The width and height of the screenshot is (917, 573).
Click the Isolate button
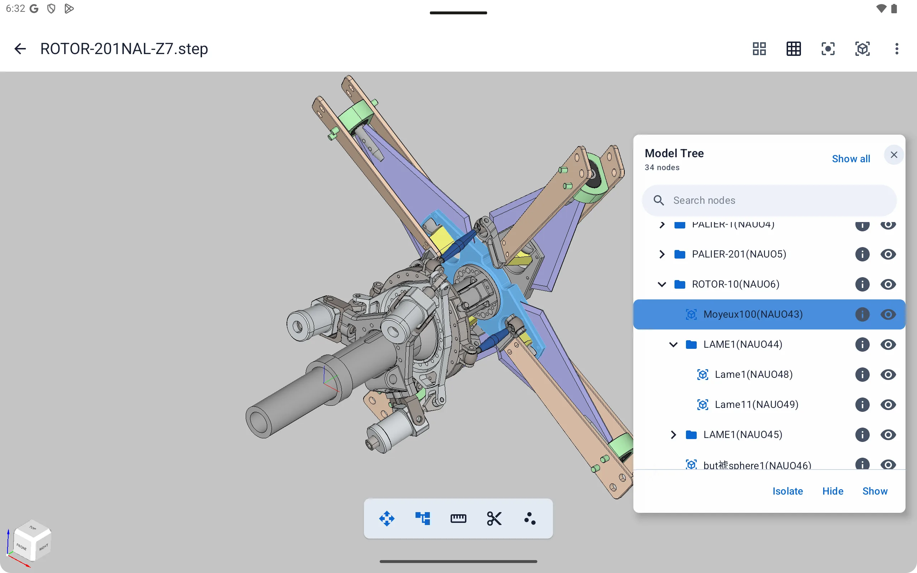(787, 491)
